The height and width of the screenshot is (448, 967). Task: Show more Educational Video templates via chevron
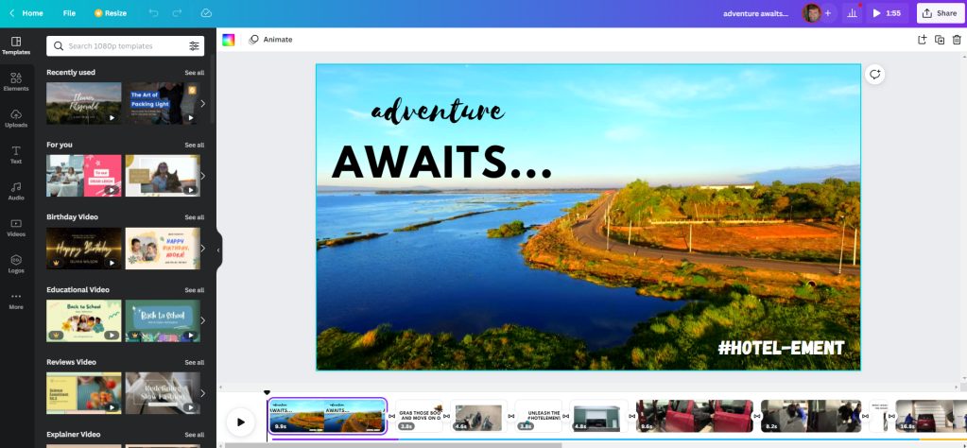(202, 321)
